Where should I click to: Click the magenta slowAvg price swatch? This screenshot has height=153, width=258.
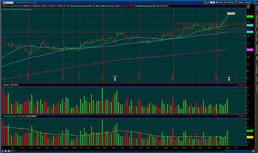pos(250,50)
